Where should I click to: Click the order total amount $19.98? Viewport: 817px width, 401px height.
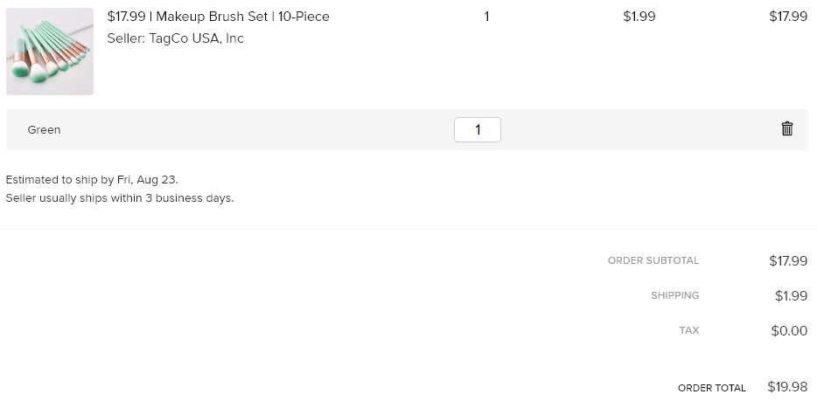click(x=787, y=386)
